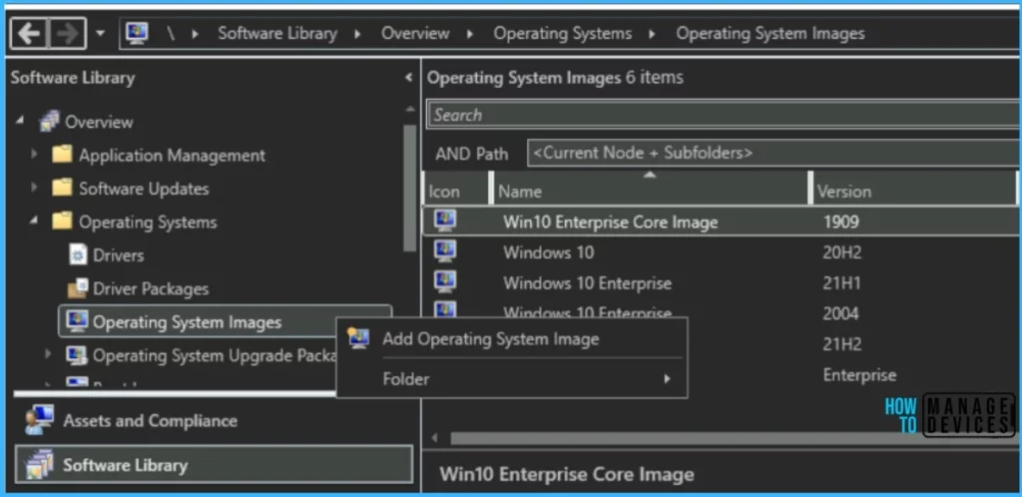
Task: Open breadcrumb arrow after Software Library
Action: pos(358,34)
